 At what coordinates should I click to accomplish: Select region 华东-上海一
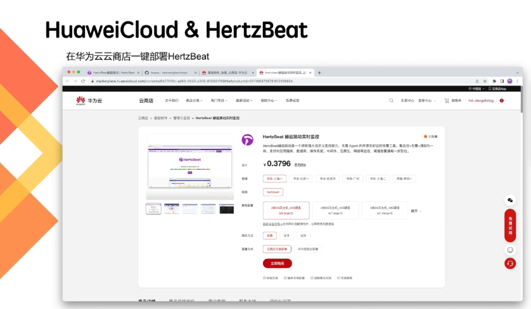pyautogui.click(x=274, y=179)
